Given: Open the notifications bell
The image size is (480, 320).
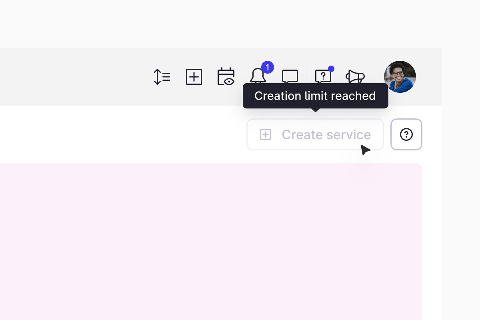Looking at the screenshot, I should 258,76.
